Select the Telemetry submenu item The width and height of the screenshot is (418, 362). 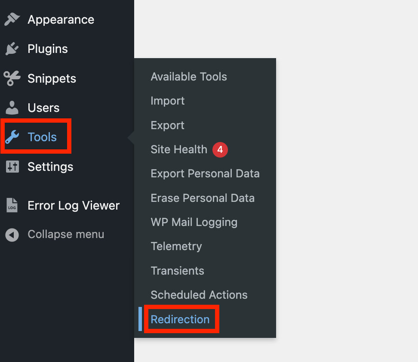pyautogui.click(x=176, y=246)
